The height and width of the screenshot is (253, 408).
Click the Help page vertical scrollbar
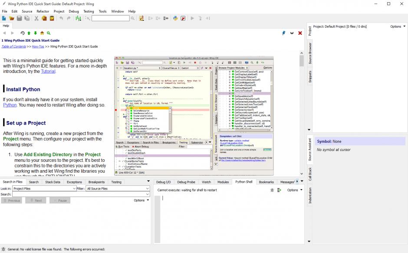[302, 114]
